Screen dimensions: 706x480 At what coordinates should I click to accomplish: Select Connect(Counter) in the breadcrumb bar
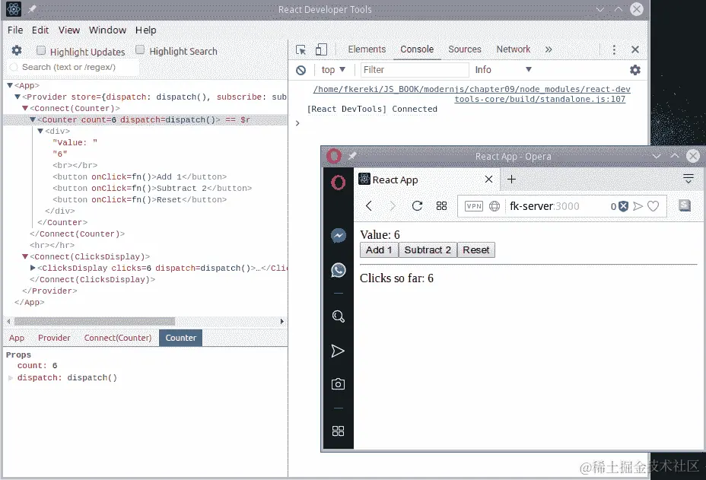tap(117, 339)
